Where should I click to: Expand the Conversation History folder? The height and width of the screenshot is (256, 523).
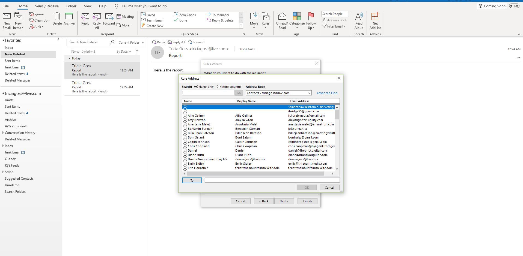click(3, 133)
